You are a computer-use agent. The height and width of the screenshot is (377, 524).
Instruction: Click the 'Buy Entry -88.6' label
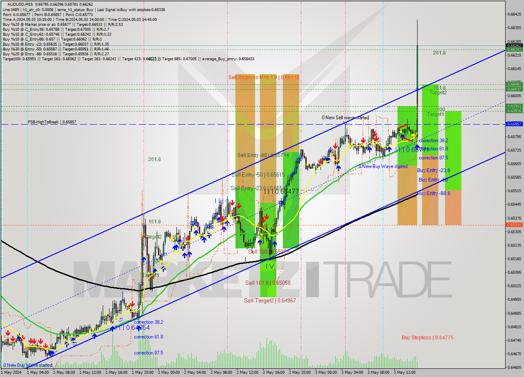pos(434,193)
